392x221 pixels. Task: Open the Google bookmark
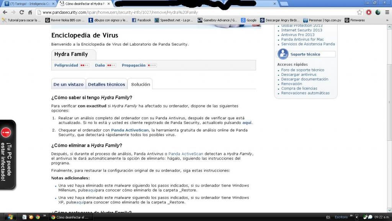(249, 20)
